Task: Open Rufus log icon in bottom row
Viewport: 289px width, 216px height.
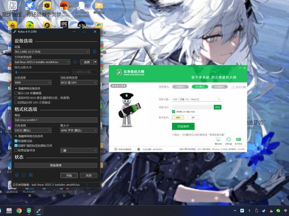Action: click(x=31, y=175)
